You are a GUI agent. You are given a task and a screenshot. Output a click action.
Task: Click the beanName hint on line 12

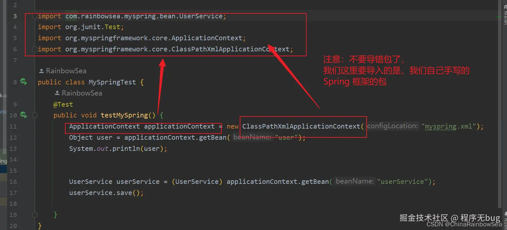click(x=253, y=137)
